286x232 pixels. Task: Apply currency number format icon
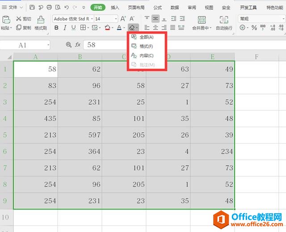pos(242,28)
